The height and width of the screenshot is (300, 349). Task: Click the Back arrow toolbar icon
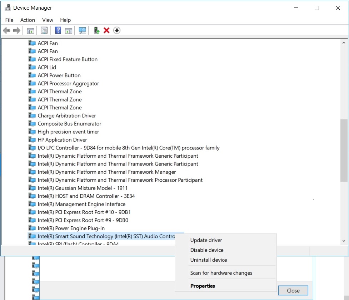(x=7, y=30)
